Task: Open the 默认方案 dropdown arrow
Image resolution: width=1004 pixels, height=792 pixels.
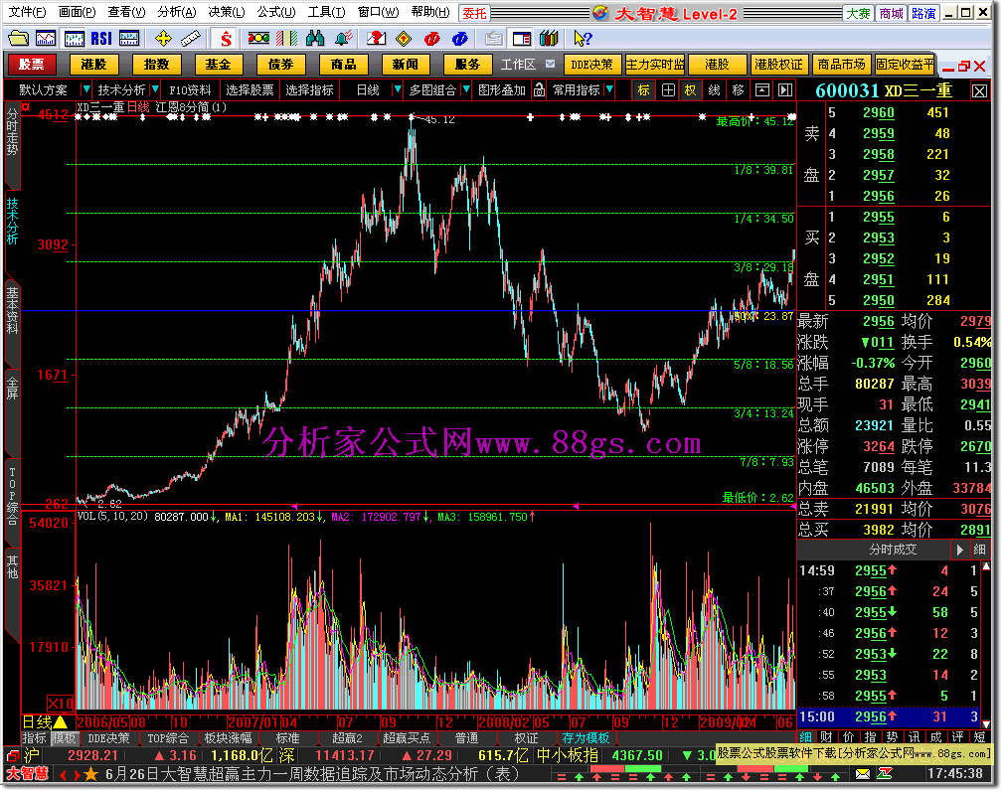Action: pos(85,89)
